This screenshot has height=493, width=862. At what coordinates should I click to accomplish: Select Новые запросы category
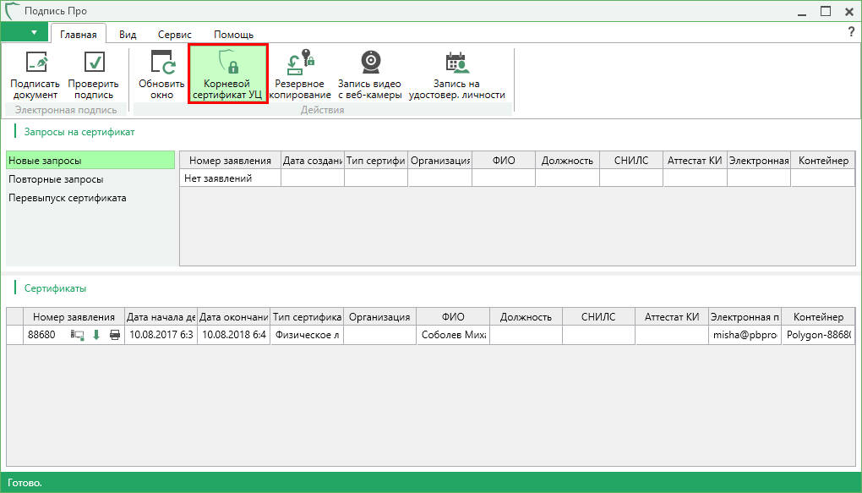pos(45,161)
